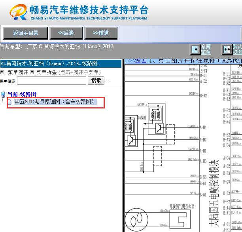The width and height of the screenshot is (242, 232).
Task: Click connector pin label A-H3
Action: 203,161
